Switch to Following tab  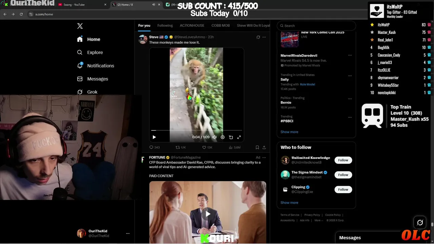(x=165, y=25)
